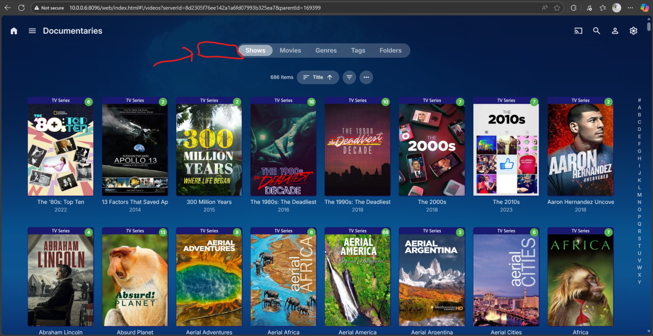The width and height of the screenshot is (653, 336).
Task: Jump to letter P in alphabet index
Action: pyautogui.click(x=639, y=216)
